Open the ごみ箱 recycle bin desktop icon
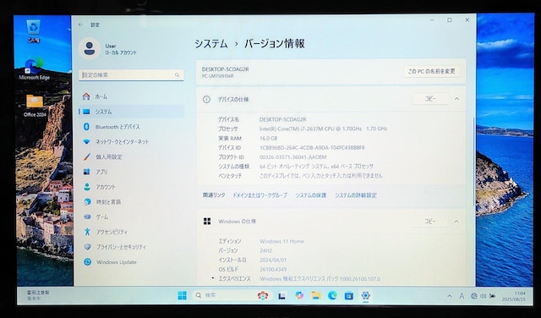Viewport: 541px width, 318px height. point(34,31)
